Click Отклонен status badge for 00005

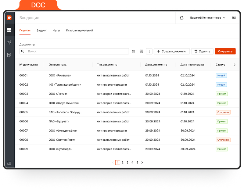click(223, 112)
